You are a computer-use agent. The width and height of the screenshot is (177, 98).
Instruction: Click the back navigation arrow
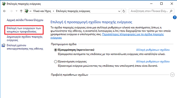pos(5,11)
